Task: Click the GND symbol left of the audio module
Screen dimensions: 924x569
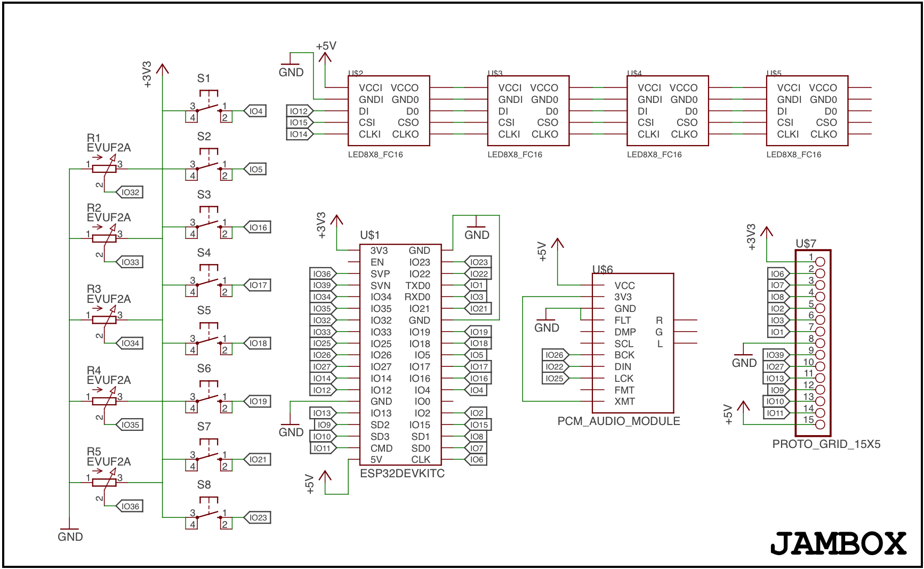Action: tap(547, 322)
